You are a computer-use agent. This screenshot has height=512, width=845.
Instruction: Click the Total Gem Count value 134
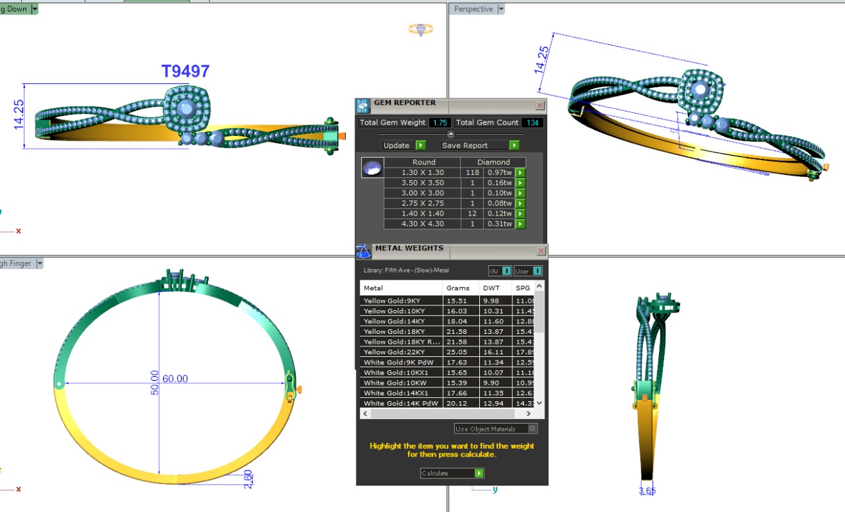pyautogui.click(x=531, y=123)
